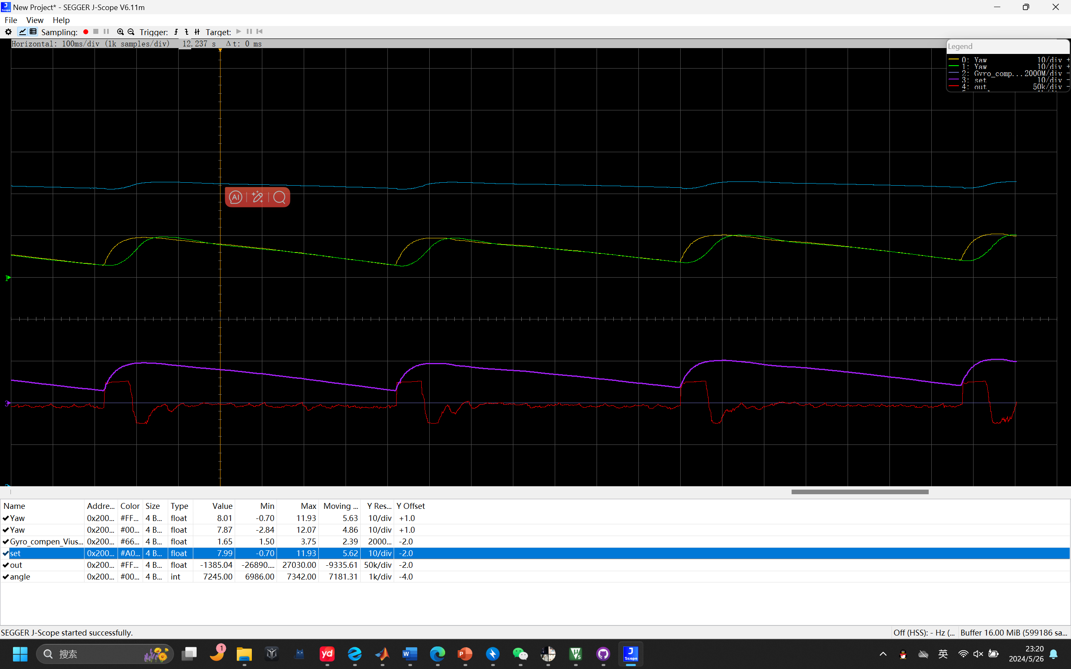This screenshot has width=1071, height=669.
Task: Click the zoom in magnifier
Action: click(x=120, y=32)
